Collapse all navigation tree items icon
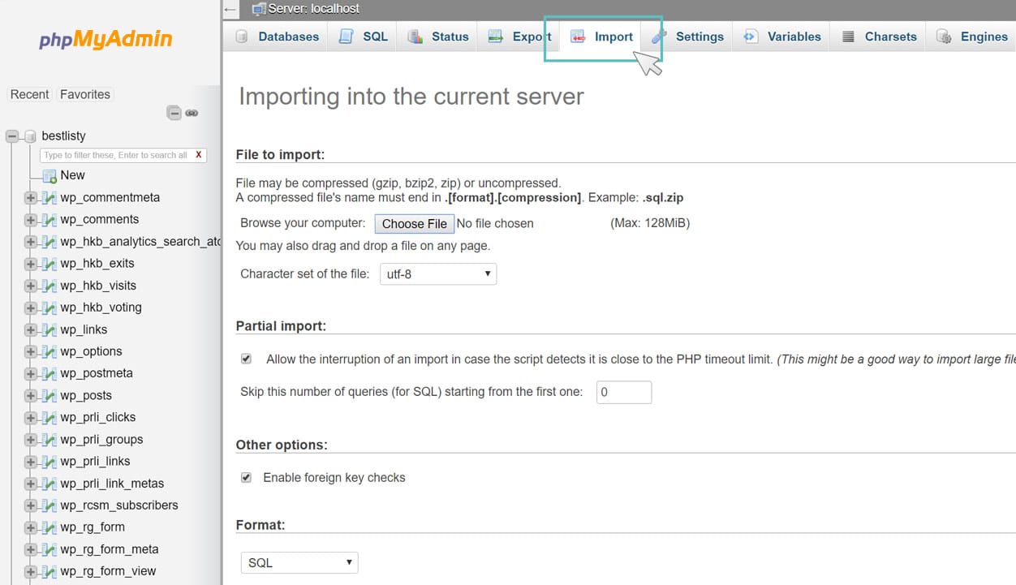Image resolution: width=1016 pixels, height=585 pixels. pos(174,113)
